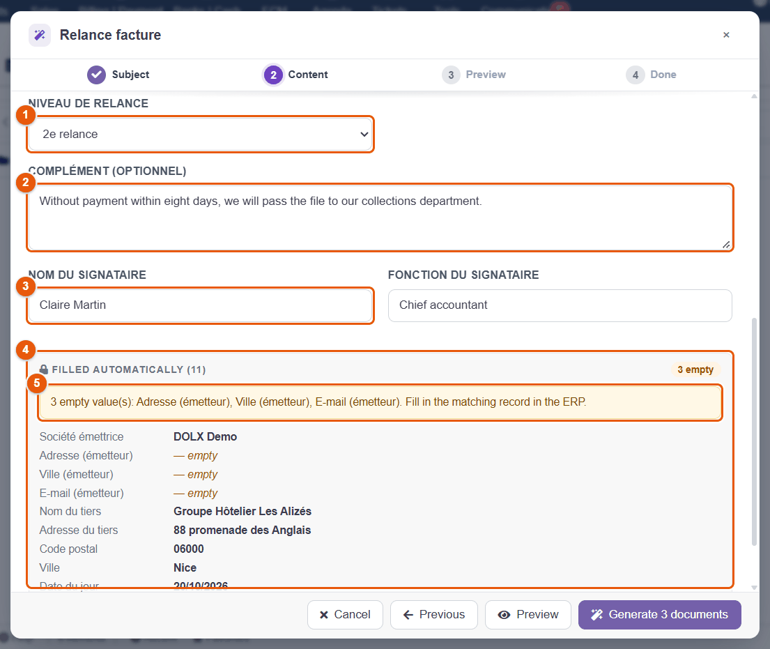Click inside the Complément text area

click(380, 217)
